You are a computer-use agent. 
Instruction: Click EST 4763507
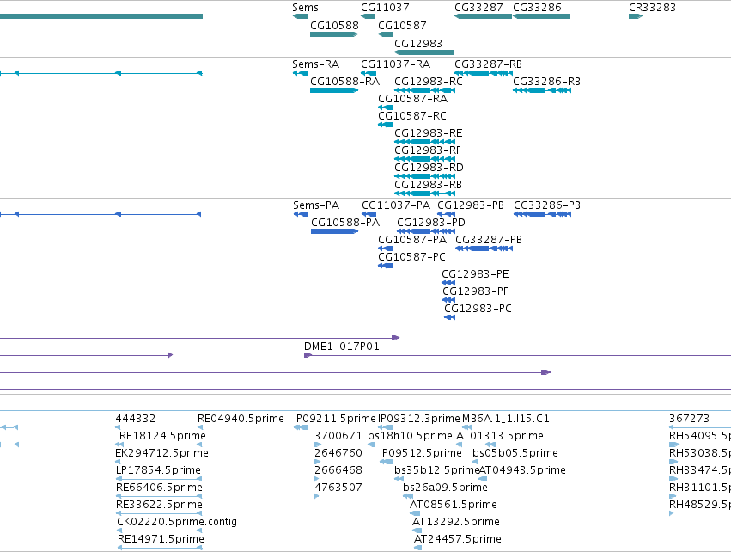tap(338, 488)
